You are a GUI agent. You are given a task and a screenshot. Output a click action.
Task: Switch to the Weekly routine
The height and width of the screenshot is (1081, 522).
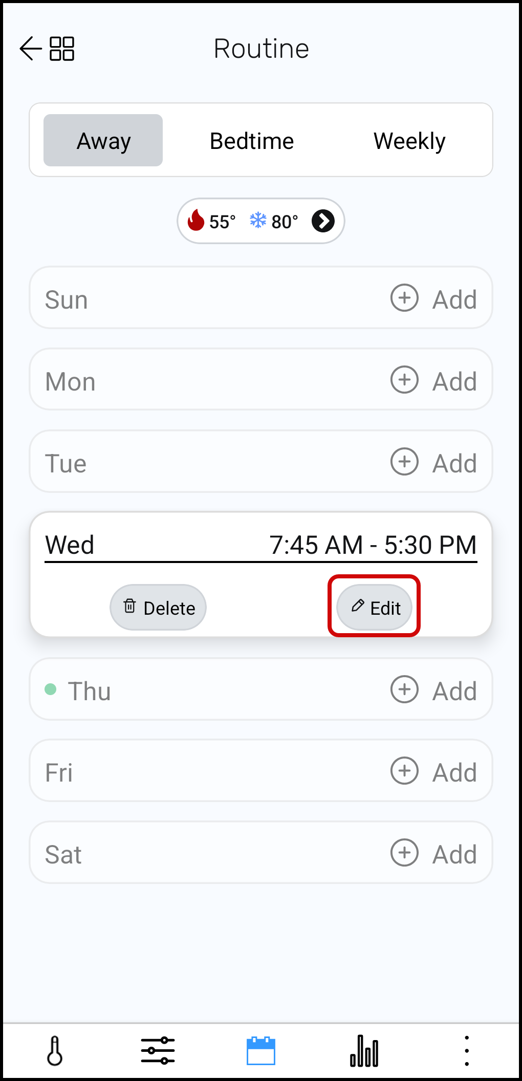(x=409, y=141)
